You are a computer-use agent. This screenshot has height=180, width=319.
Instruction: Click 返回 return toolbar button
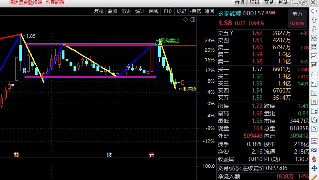click(x=210, y=11)
